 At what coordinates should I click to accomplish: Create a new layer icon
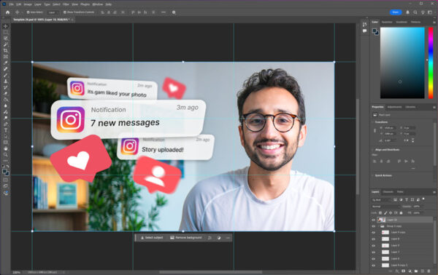pos(423,271)
